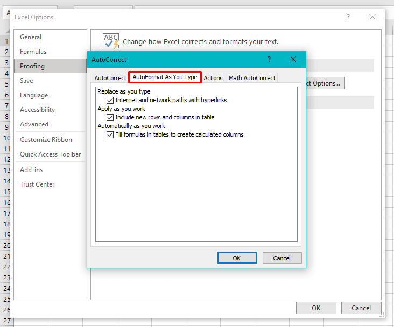Select spreadsheet row header 15
Screen dimensions: 394x327
tap(5, 192)
